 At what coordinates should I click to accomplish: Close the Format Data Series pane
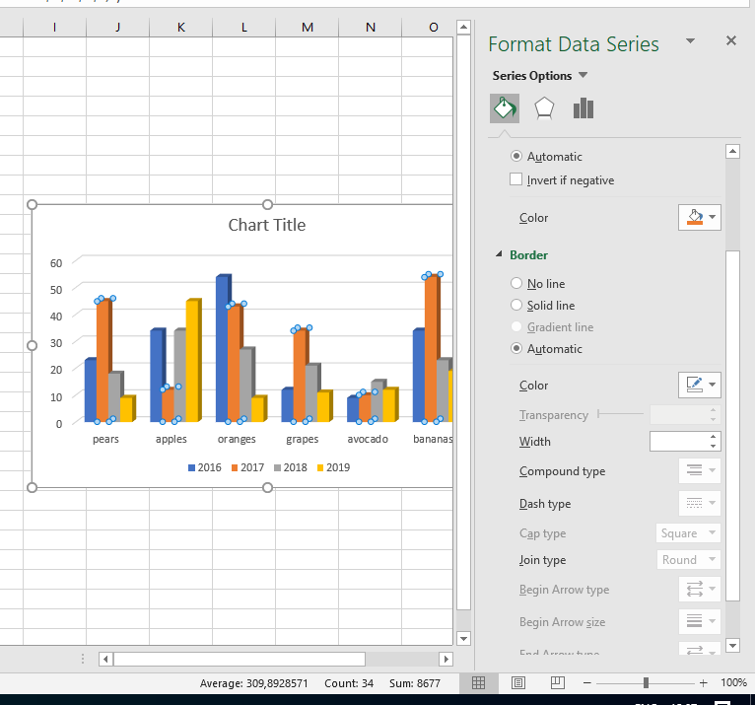[x=731, y=40]
